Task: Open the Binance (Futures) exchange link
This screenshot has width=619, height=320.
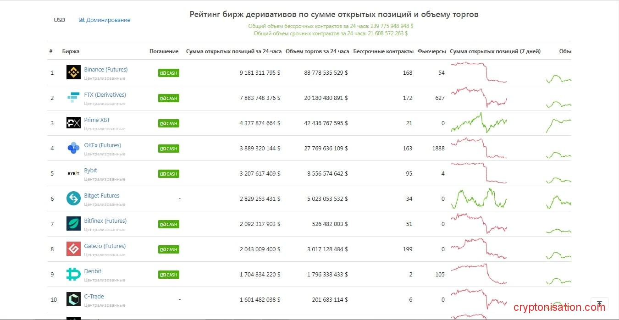Action: point(106,70)
